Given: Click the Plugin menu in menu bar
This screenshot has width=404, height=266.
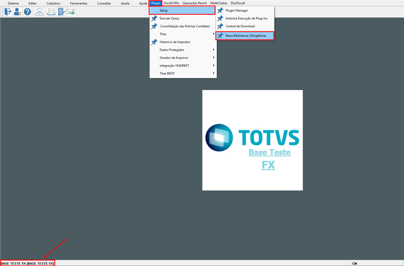Looking at the screenshot, I should (156, 3).
